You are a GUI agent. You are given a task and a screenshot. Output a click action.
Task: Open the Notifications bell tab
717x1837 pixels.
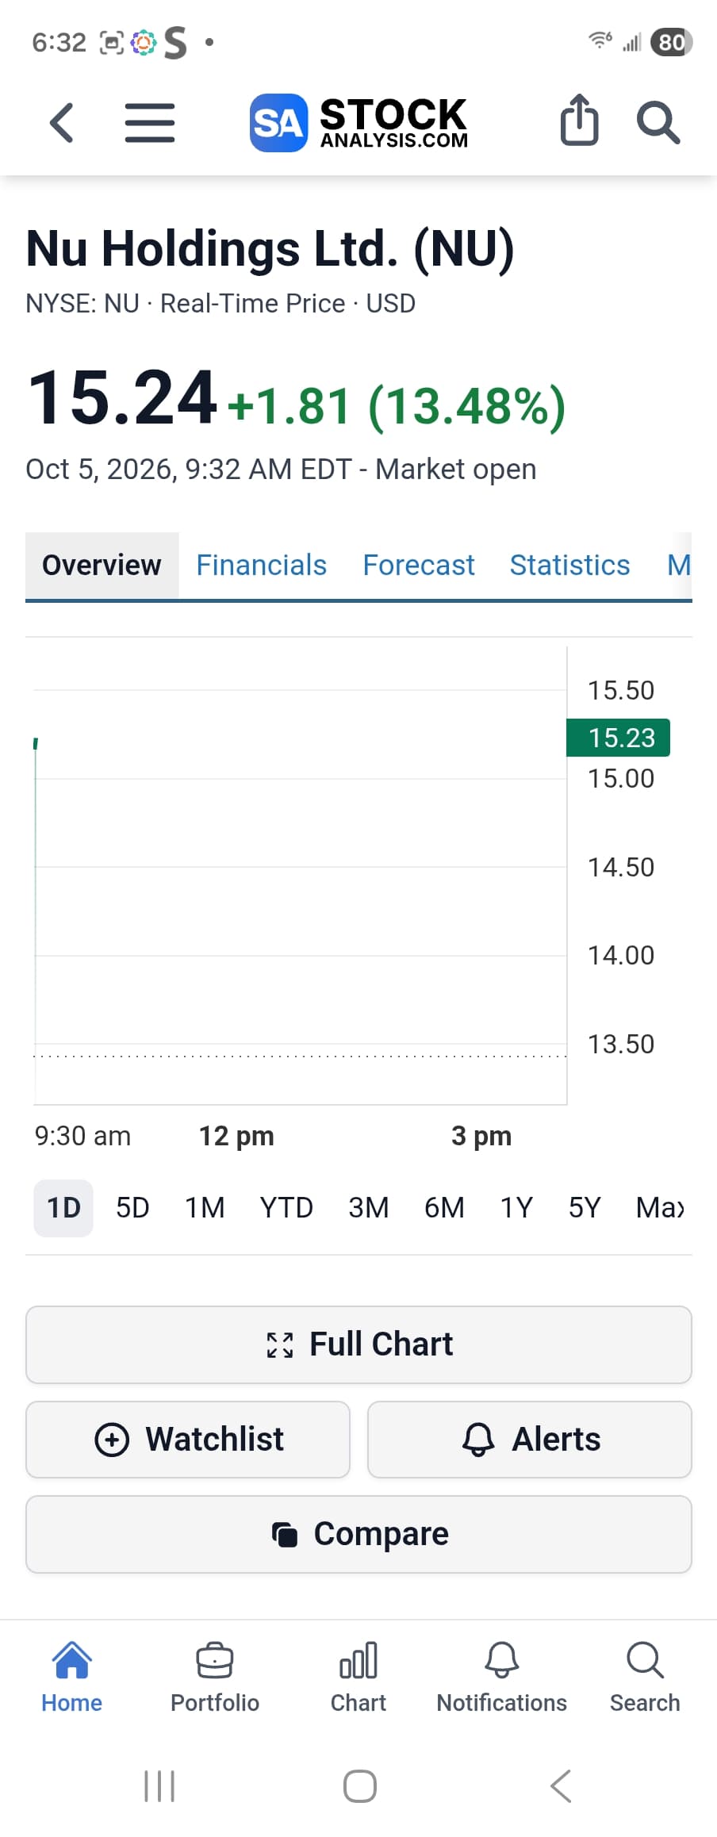point(501,1678)
